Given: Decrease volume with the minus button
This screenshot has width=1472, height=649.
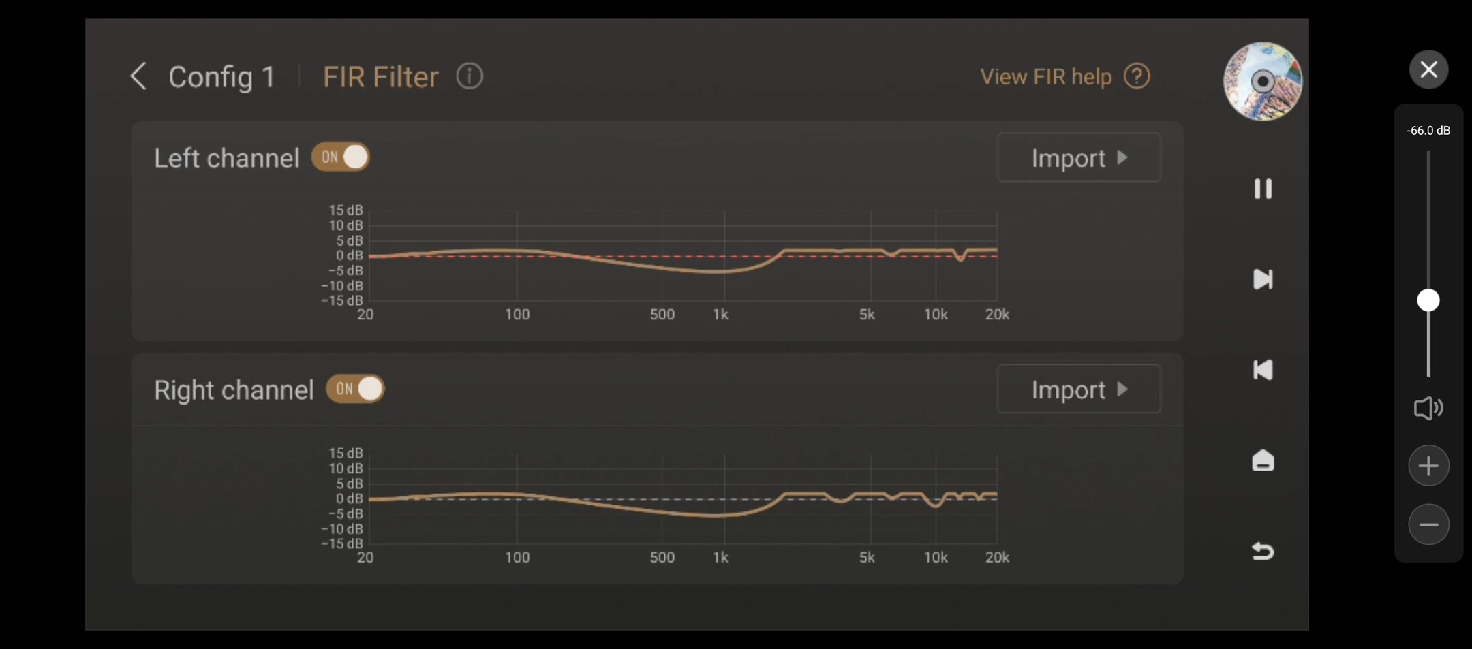Looking at the screenshot, I should click(x=1428, y=524).
